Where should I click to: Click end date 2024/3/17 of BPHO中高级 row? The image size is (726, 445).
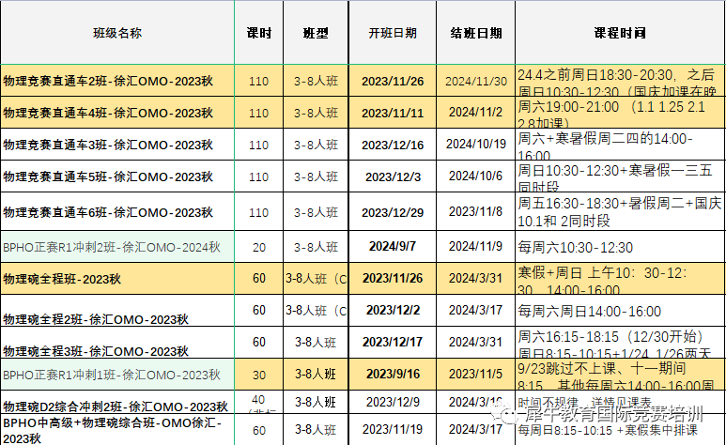[x=475, y=430]
